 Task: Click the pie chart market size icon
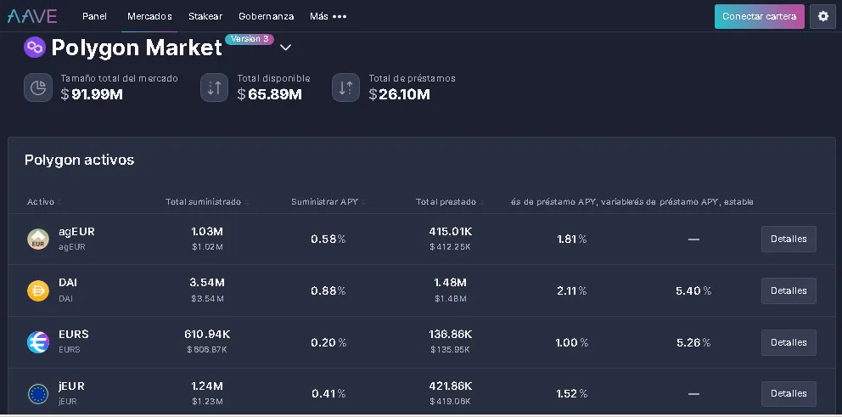point(38,87)
